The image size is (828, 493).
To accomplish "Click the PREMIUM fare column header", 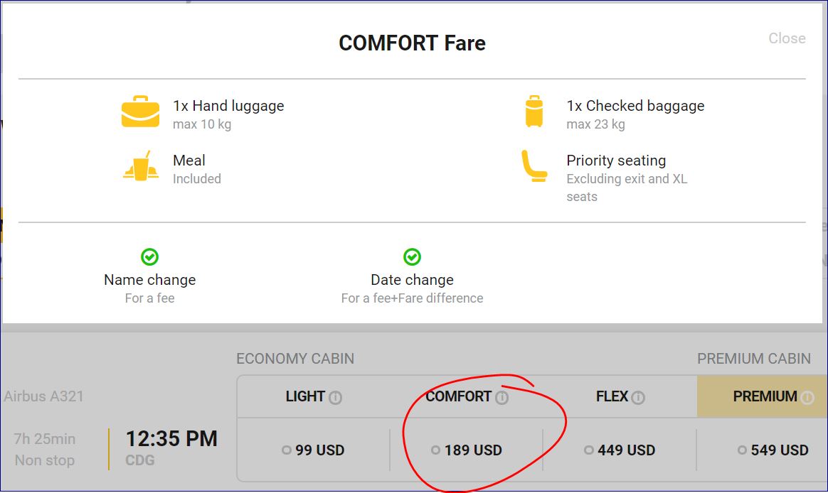I will point(765,396).
